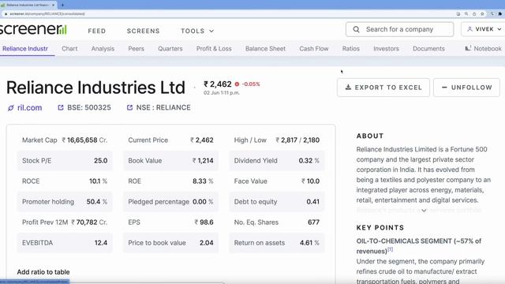The width and height of the screenshot is (505, 284).
Task: Switch to the Investors tab
Action: tap(386, 49)
